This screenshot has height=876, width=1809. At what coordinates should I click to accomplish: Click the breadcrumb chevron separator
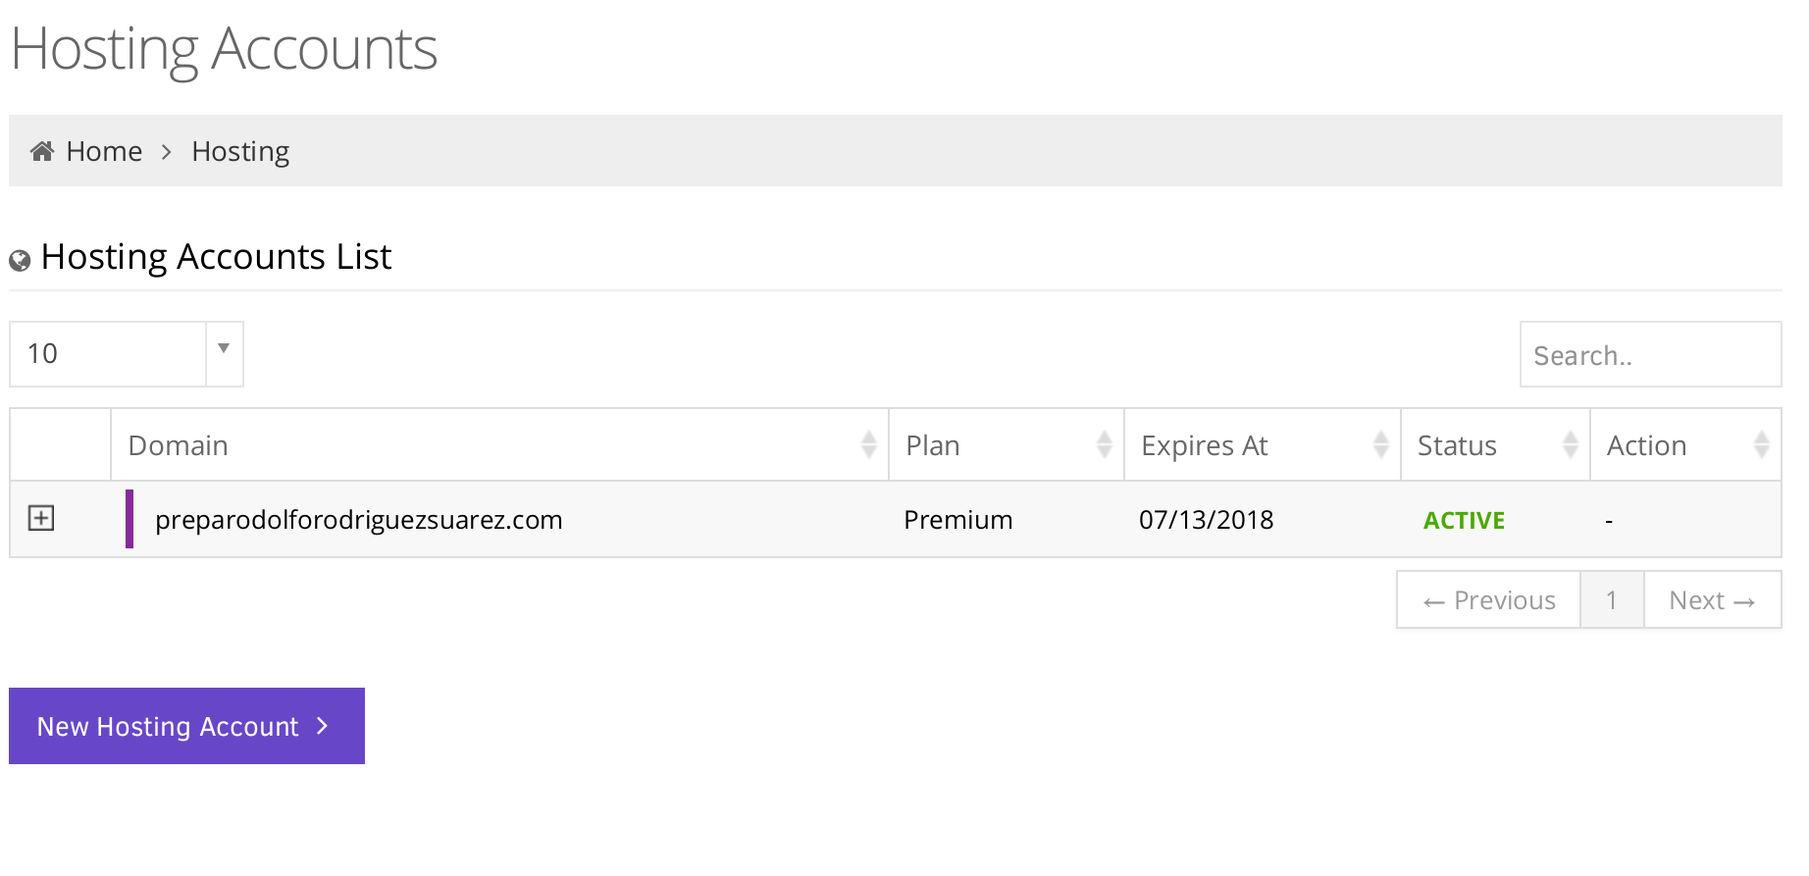tap(167, 152)
